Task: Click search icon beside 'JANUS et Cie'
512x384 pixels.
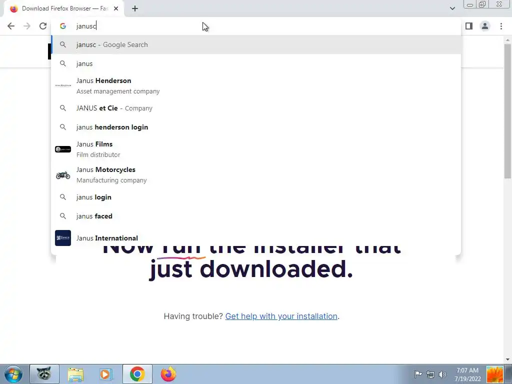Action: (63, 108)
